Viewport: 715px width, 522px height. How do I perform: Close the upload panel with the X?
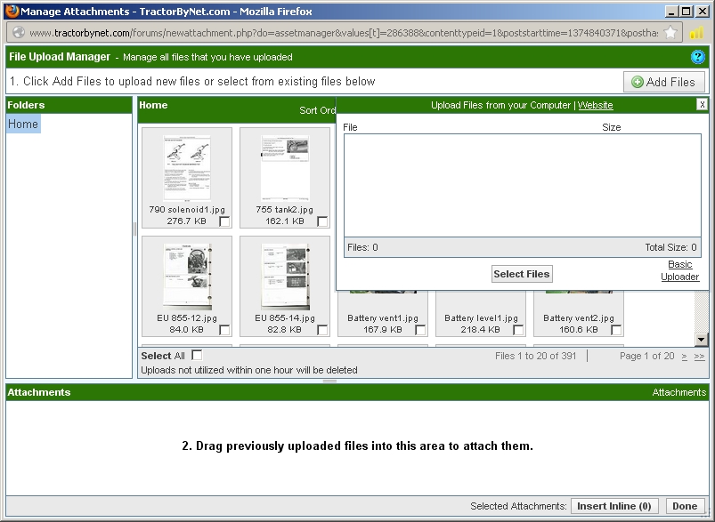point(702,105)
